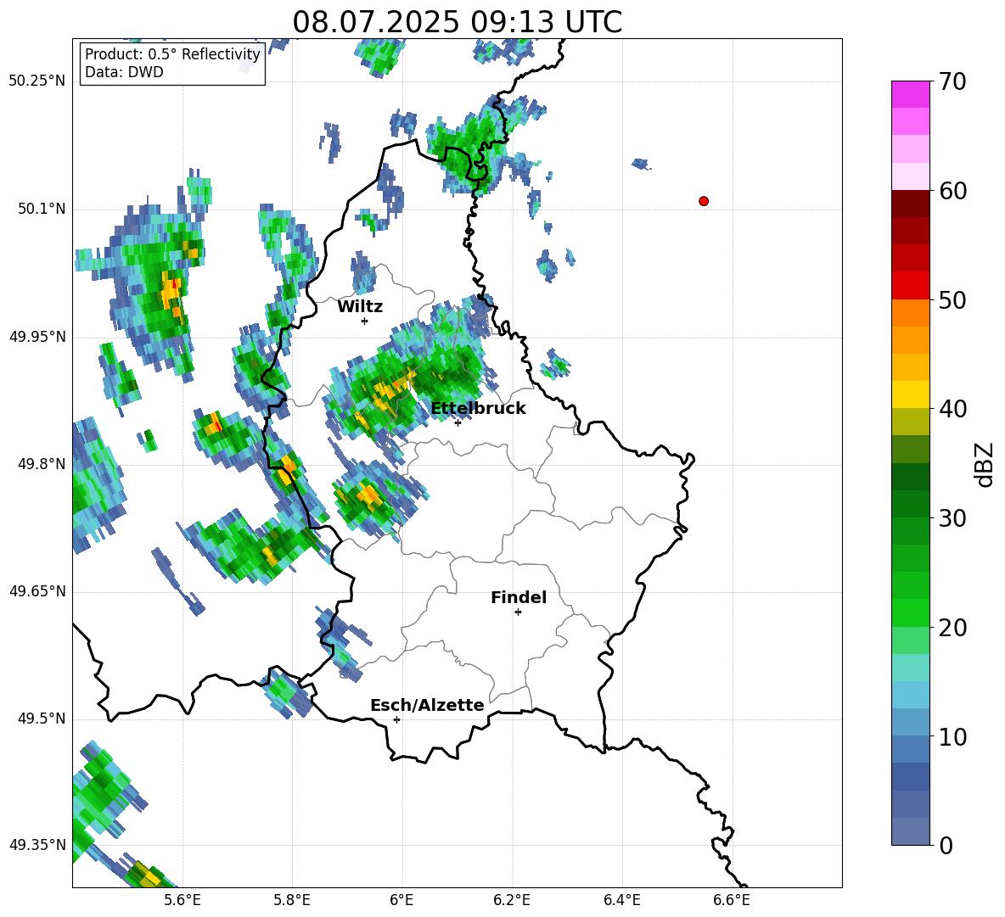
Task: Click the Ettelbruck cross marker
Action: [x=458, y=422]
